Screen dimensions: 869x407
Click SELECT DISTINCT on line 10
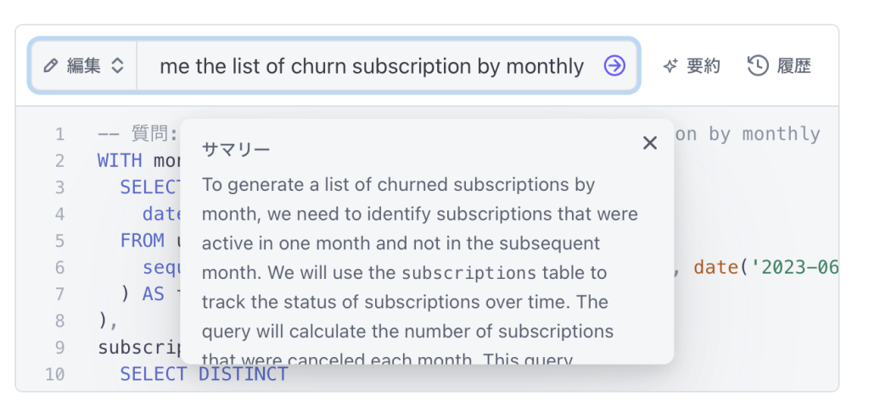204,374
